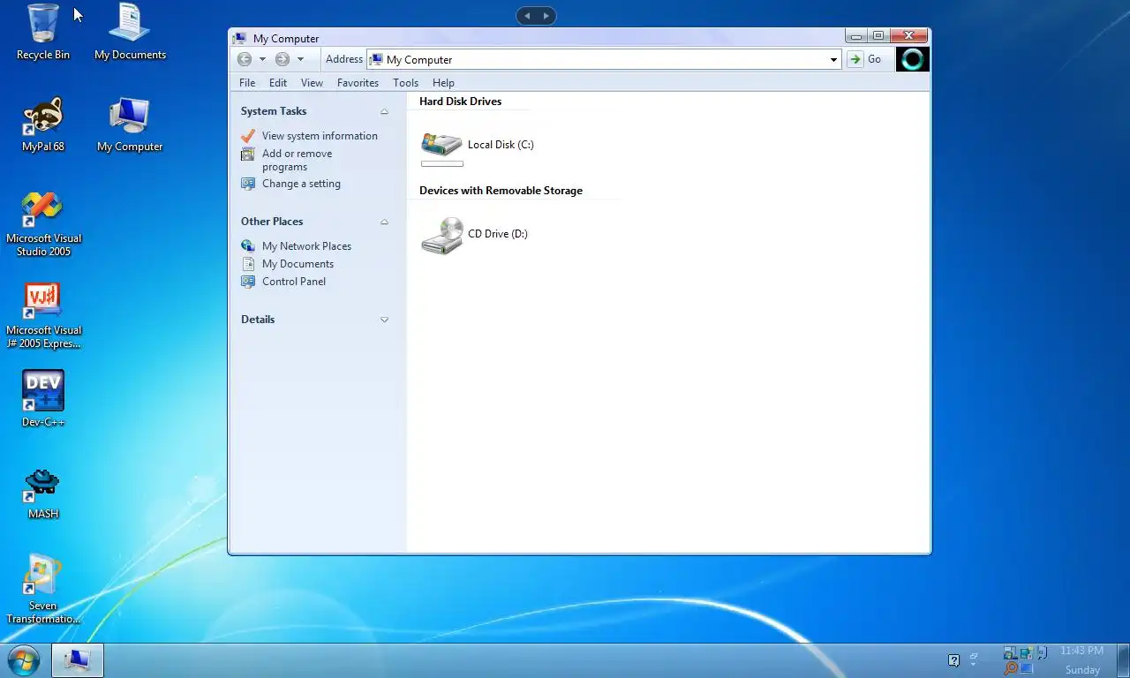Viewport: 1130px width, 678px height.
Task: Open the View menu
Action: point(312,82)
